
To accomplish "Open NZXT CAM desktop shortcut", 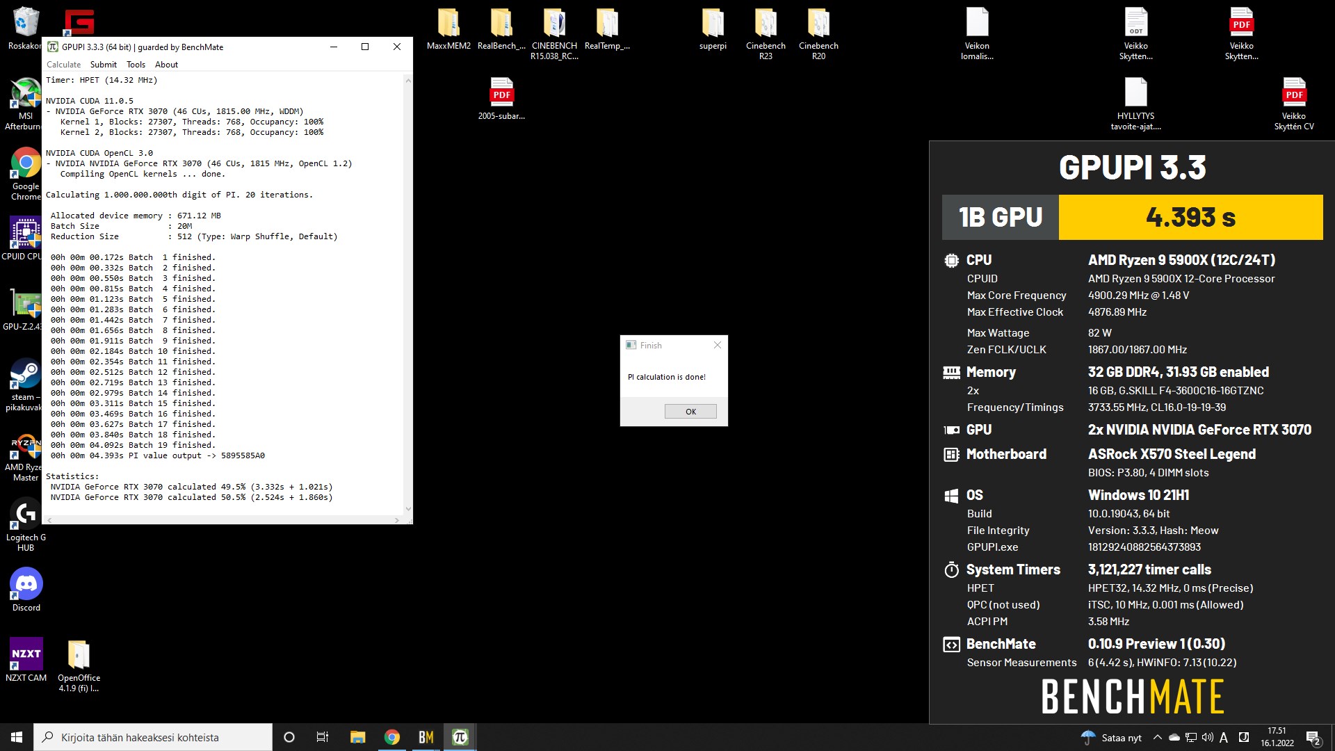I will [x=26, y=660].
